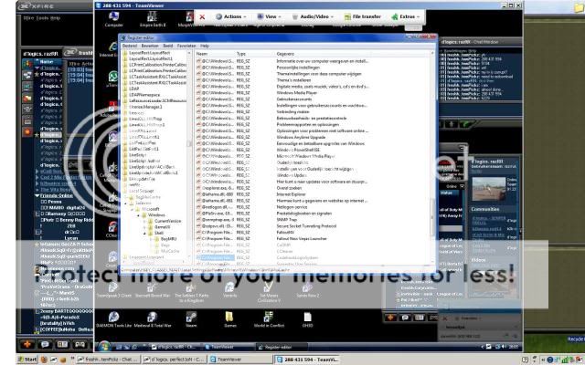Open the View dropdown menu
585x365 pixels.
tap(270, 16)
